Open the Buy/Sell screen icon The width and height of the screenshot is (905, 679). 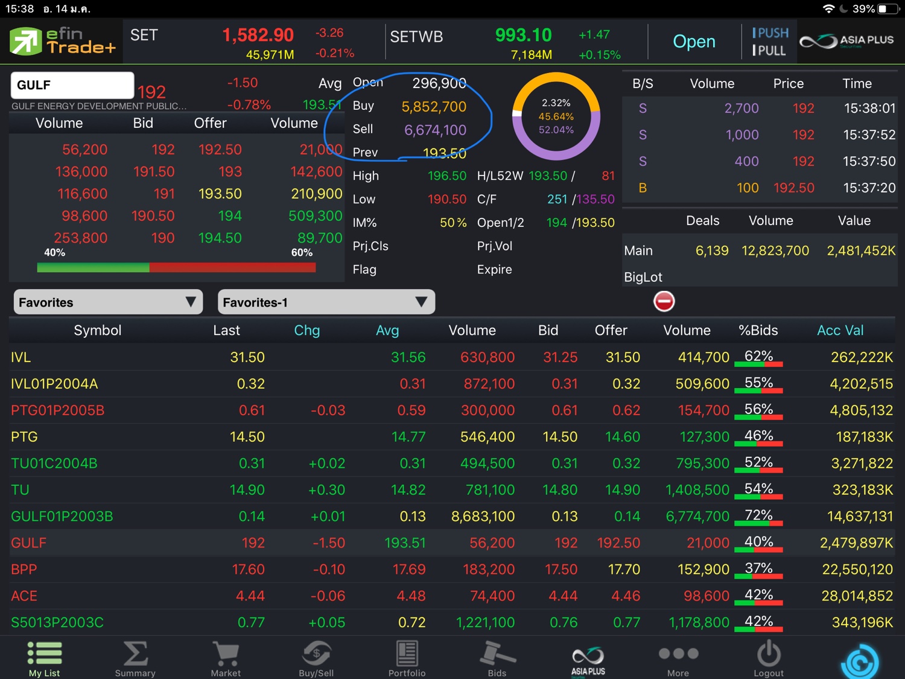(316, 658)
